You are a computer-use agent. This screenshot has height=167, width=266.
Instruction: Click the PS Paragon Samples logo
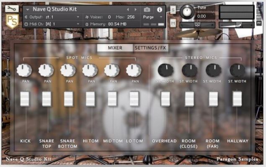tap(12, 21)
